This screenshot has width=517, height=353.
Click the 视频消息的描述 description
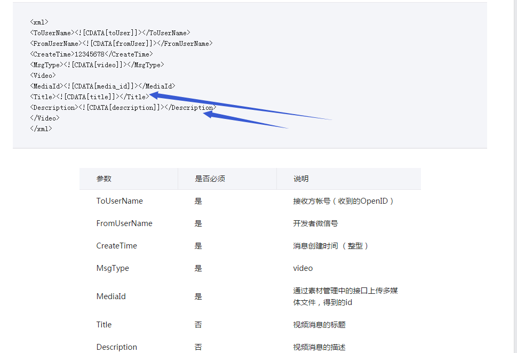coord(319,347)
